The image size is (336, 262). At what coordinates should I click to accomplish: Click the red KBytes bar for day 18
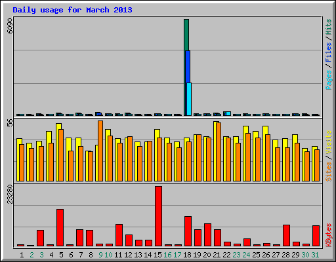[x=188, y=231]
